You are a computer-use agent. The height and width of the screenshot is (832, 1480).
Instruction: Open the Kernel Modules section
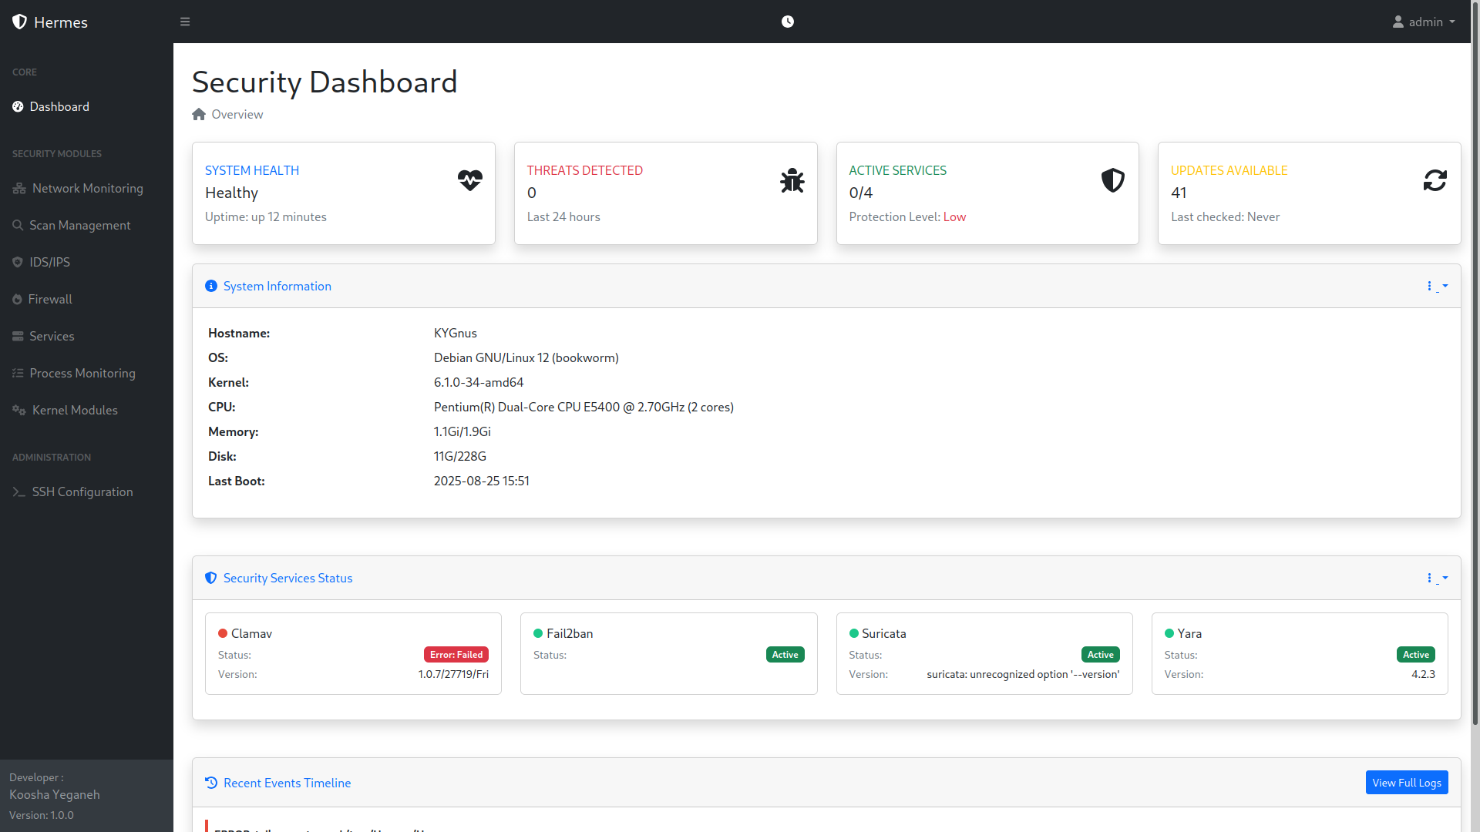[x=74, y=410]
